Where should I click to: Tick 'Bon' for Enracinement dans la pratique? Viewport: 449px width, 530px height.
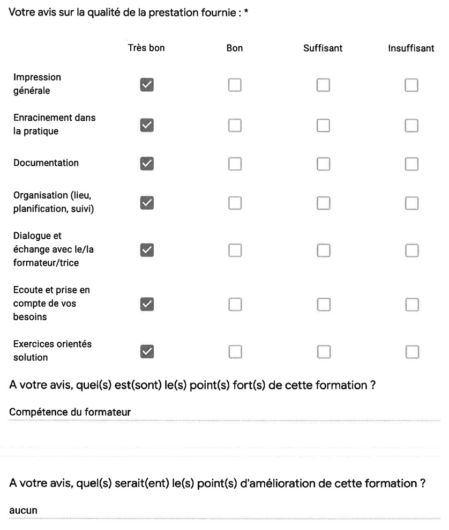click(235, 126)
